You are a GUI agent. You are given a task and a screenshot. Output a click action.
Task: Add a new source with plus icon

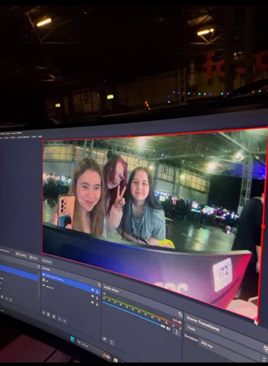pos(43,312)
